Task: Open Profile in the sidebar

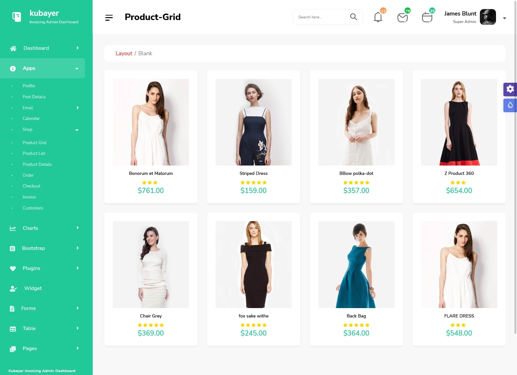Action: (x=29, y=86)
